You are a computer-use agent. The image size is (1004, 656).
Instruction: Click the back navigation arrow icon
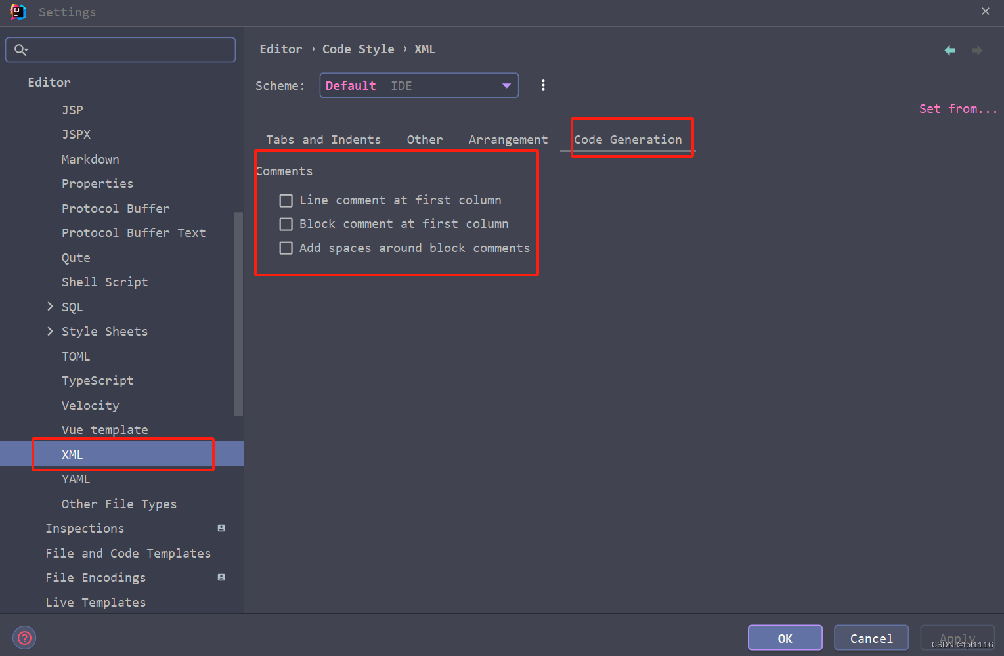[949, 51]
